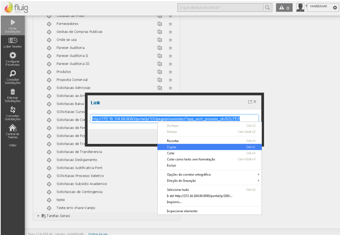Viewport: 340px width, 235px height.
Task: Toggle favorite star for Produtos
Action: coord(170,72)
